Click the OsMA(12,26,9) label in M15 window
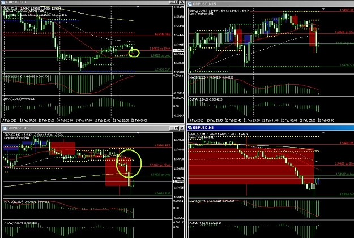This screenshot has height=238, width=354. tap(206, 99)
